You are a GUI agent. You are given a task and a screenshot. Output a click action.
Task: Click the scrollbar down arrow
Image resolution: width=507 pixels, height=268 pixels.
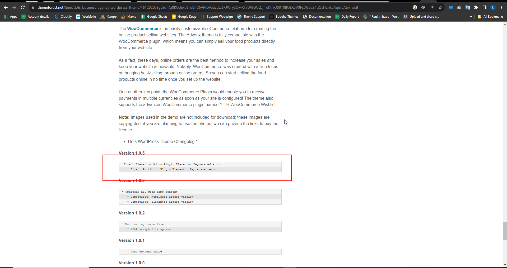coord(505,265)
